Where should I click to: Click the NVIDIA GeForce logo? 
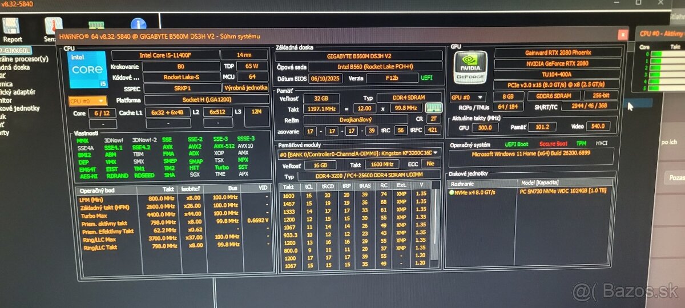[470, 68]
